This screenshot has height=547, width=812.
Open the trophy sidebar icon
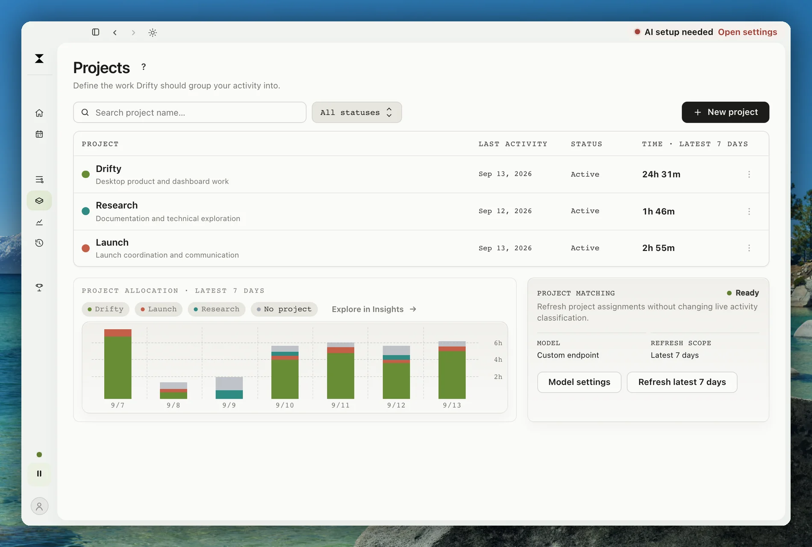pos(39,288)
